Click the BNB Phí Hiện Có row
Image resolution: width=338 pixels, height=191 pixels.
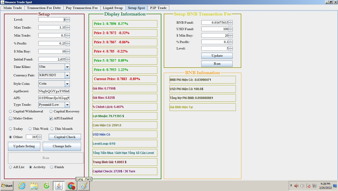(203, 80)
